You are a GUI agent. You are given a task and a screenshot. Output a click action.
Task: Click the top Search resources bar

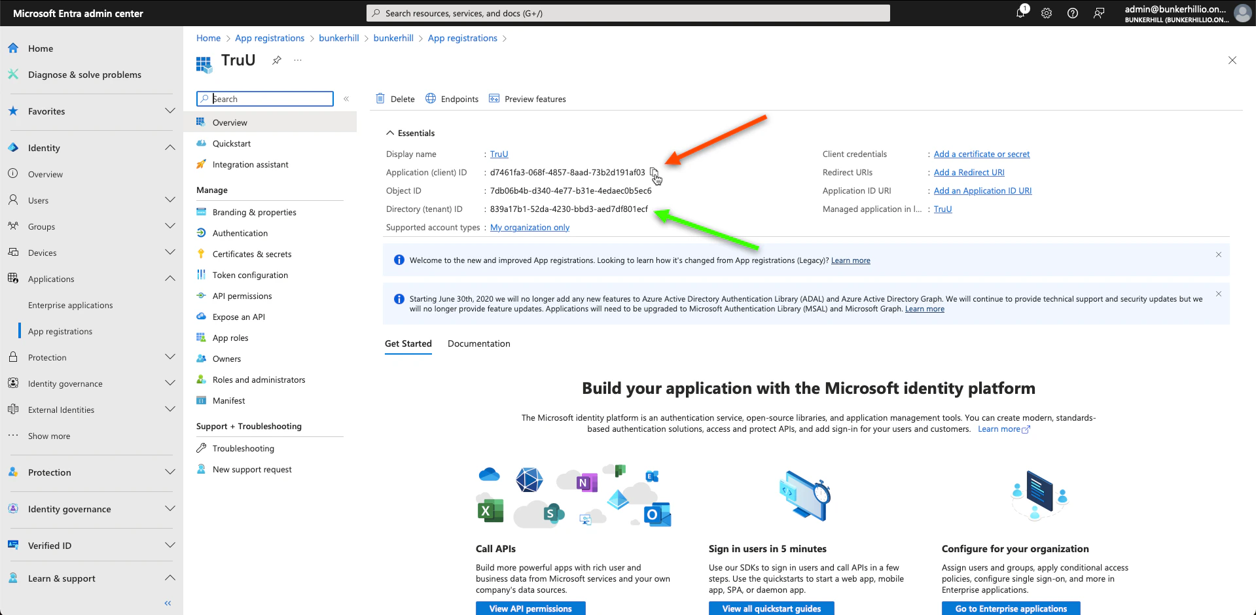pos(628,13)
